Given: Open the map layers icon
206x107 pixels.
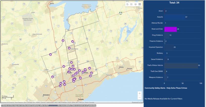Looking at the screenshot, I should click(x=135, y=4).
